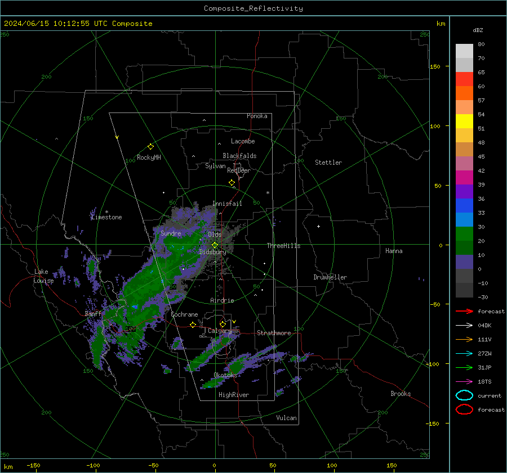507x473 pixels.
Task: Click the Lake Louise label
Action: [x=43, y=276]
